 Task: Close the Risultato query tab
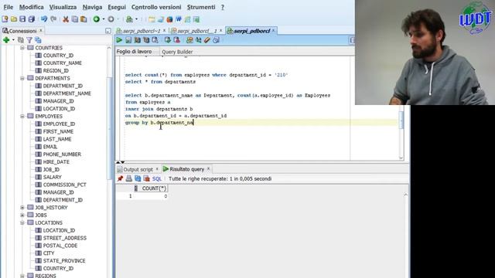click(208, 169)
